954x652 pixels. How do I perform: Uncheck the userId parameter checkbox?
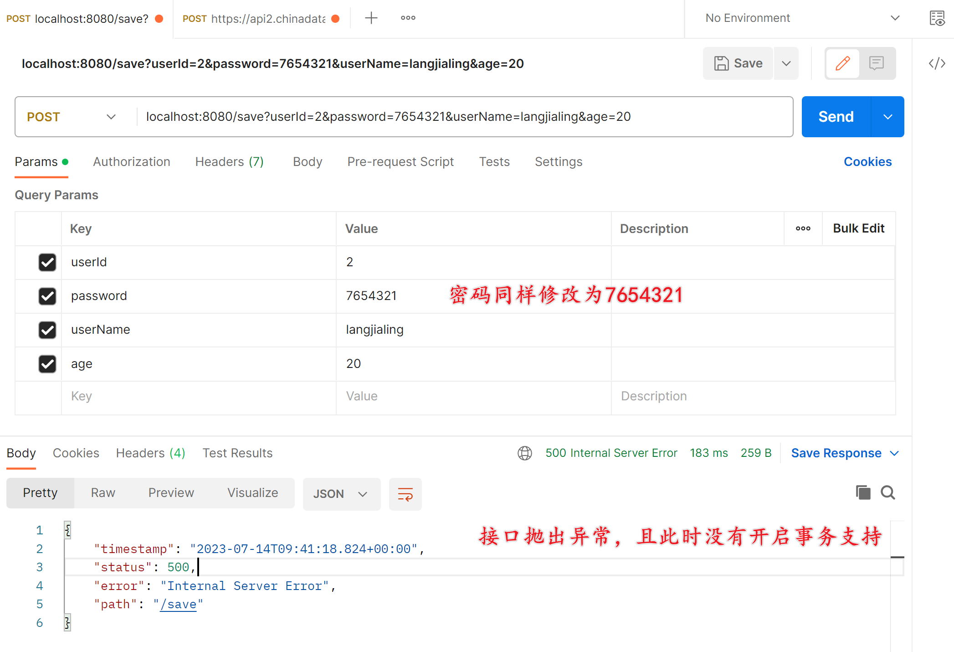(x=47, y=262)
